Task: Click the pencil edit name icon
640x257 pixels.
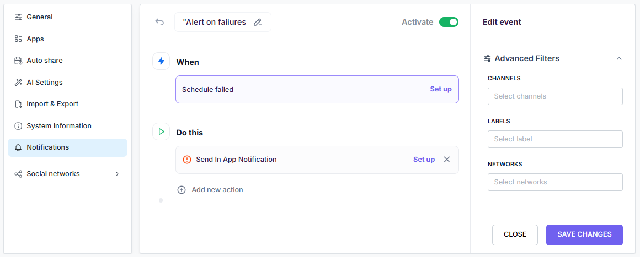Action: pos(258,23)
